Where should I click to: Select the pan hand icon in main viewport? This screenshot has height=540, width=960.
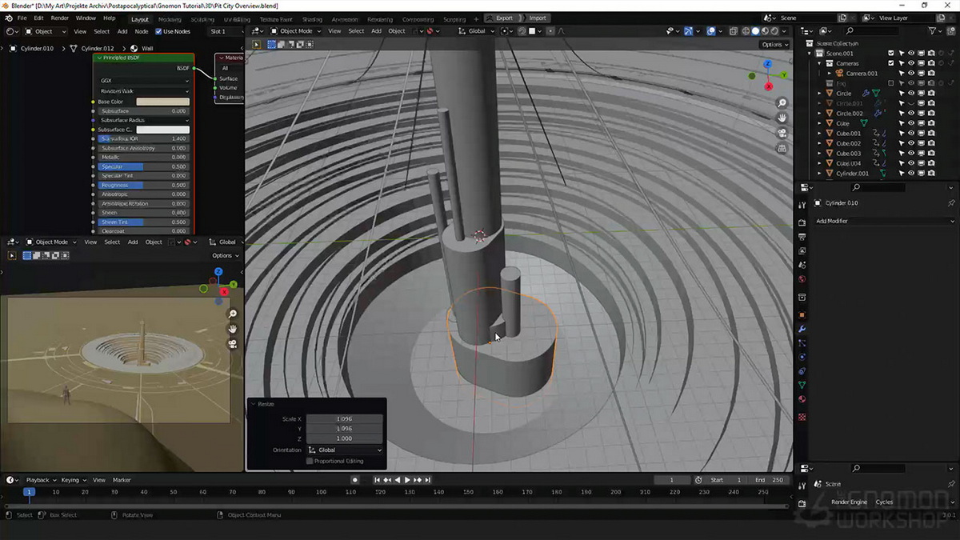click(782, 118)
